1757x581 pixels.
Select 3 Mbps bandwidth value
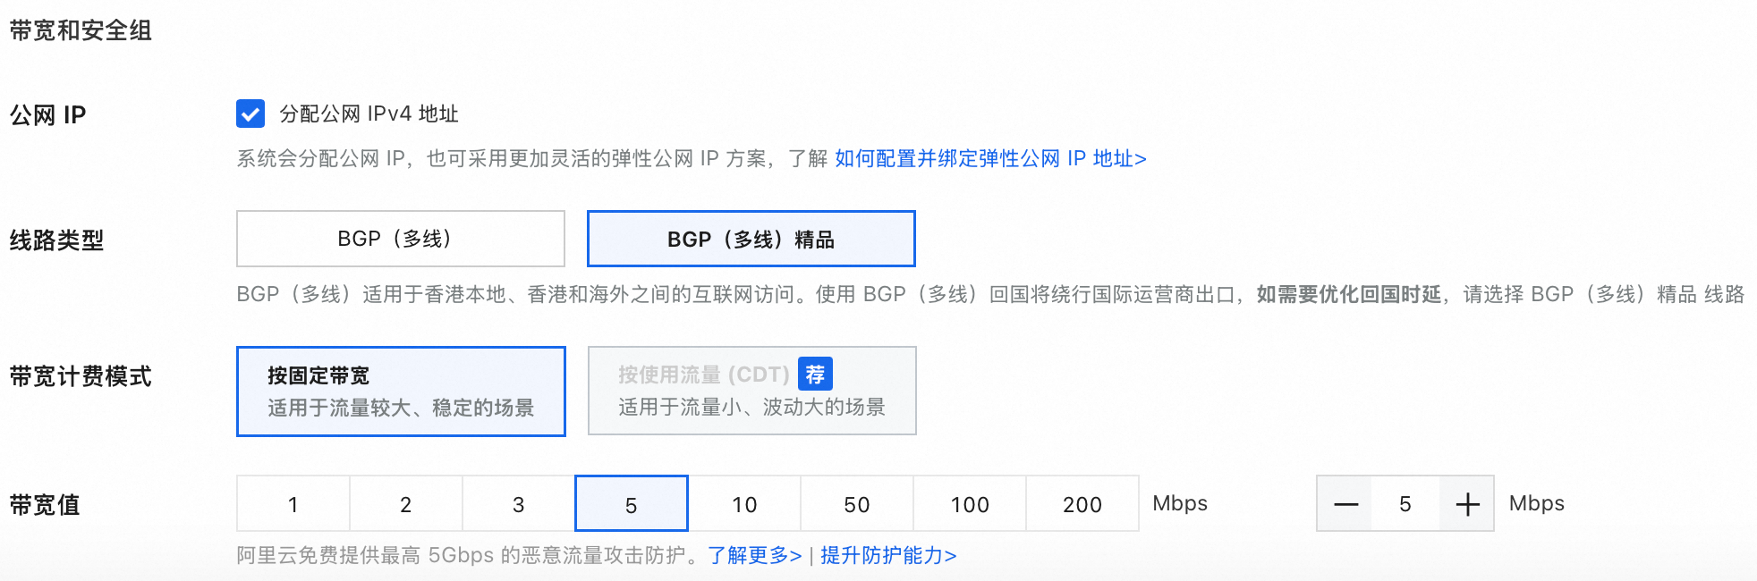[x=517, y=503]
